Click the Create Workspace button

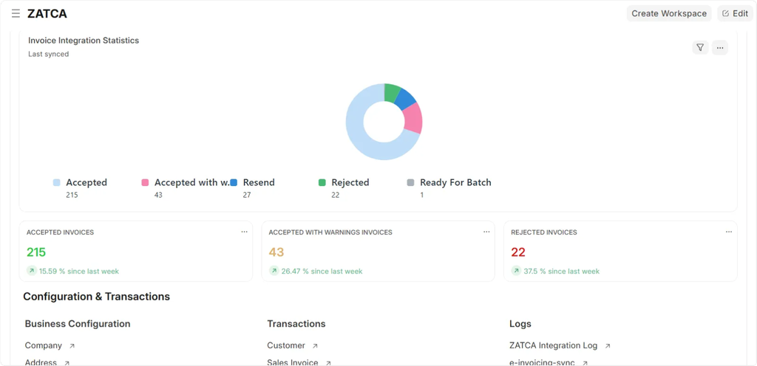point(669,13)
